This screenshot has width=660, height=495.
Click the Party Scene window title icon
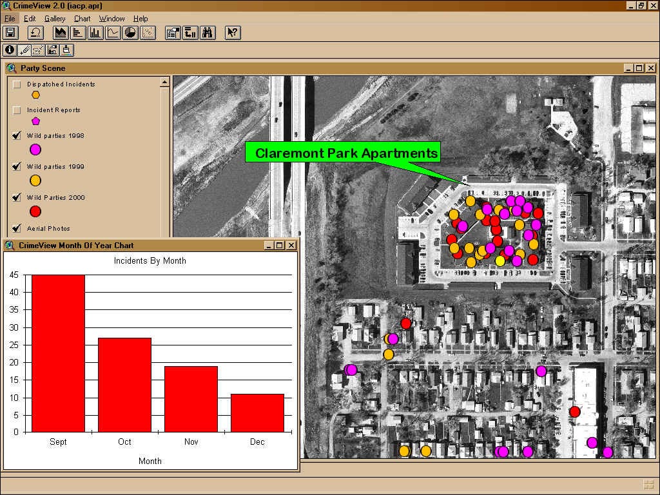tap(12, 68)
